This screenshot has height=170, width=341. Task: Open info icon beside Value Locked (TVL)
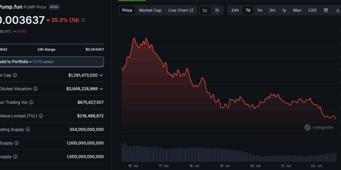(x=41, y=116)
